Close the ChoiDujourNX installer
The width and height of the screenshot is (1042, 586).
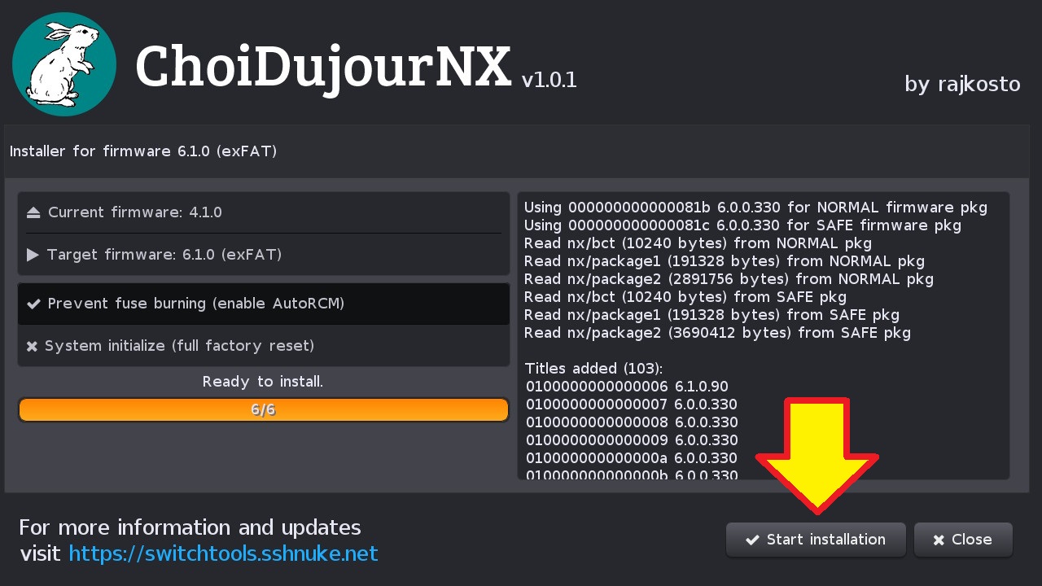963,540
